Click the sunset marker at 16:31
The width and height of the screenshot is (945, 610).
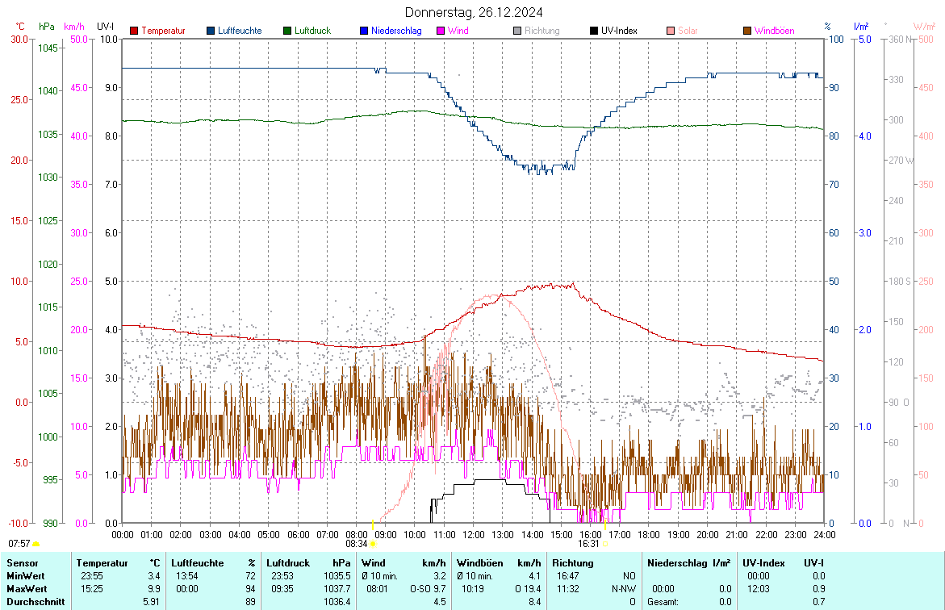coord(605,544)
